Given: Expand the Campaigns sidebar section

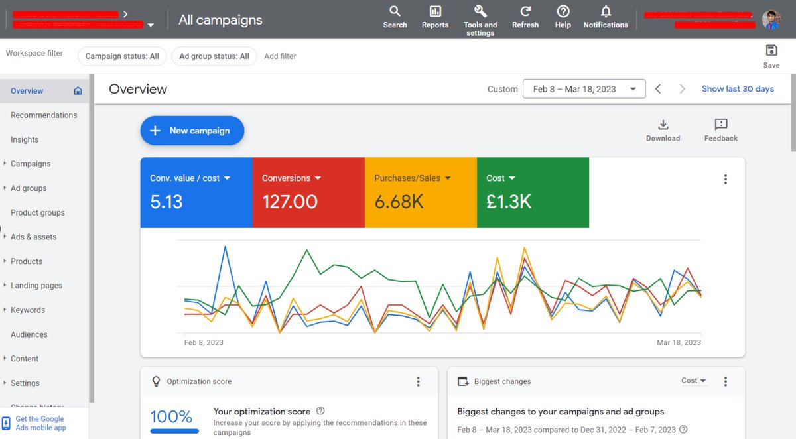Looking at the screenshot, I should click(x=5, y=164).
